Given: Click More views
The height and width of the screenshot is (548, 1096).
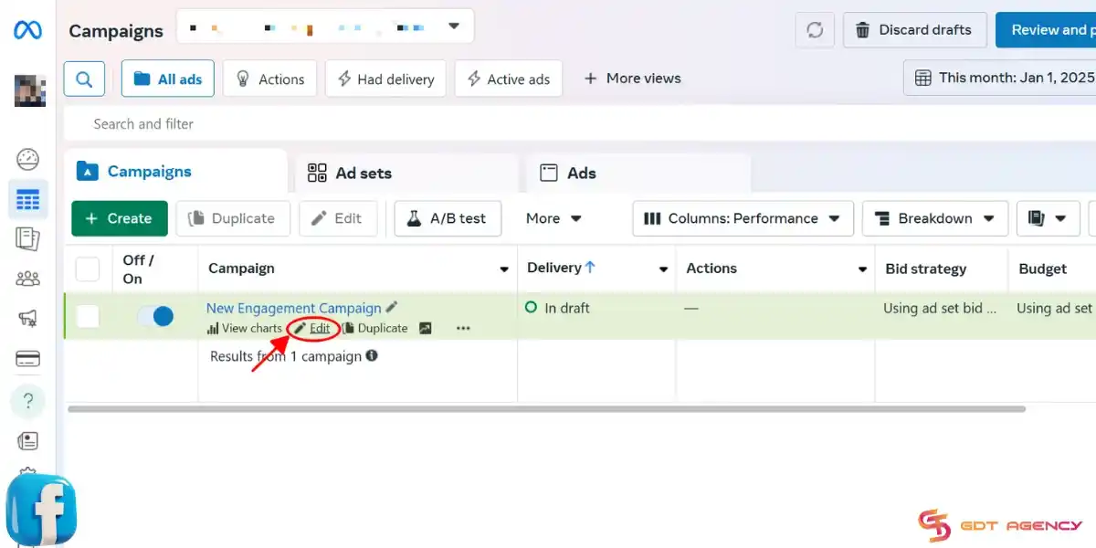Looking at the screenshot, I should tap(633, 79).
